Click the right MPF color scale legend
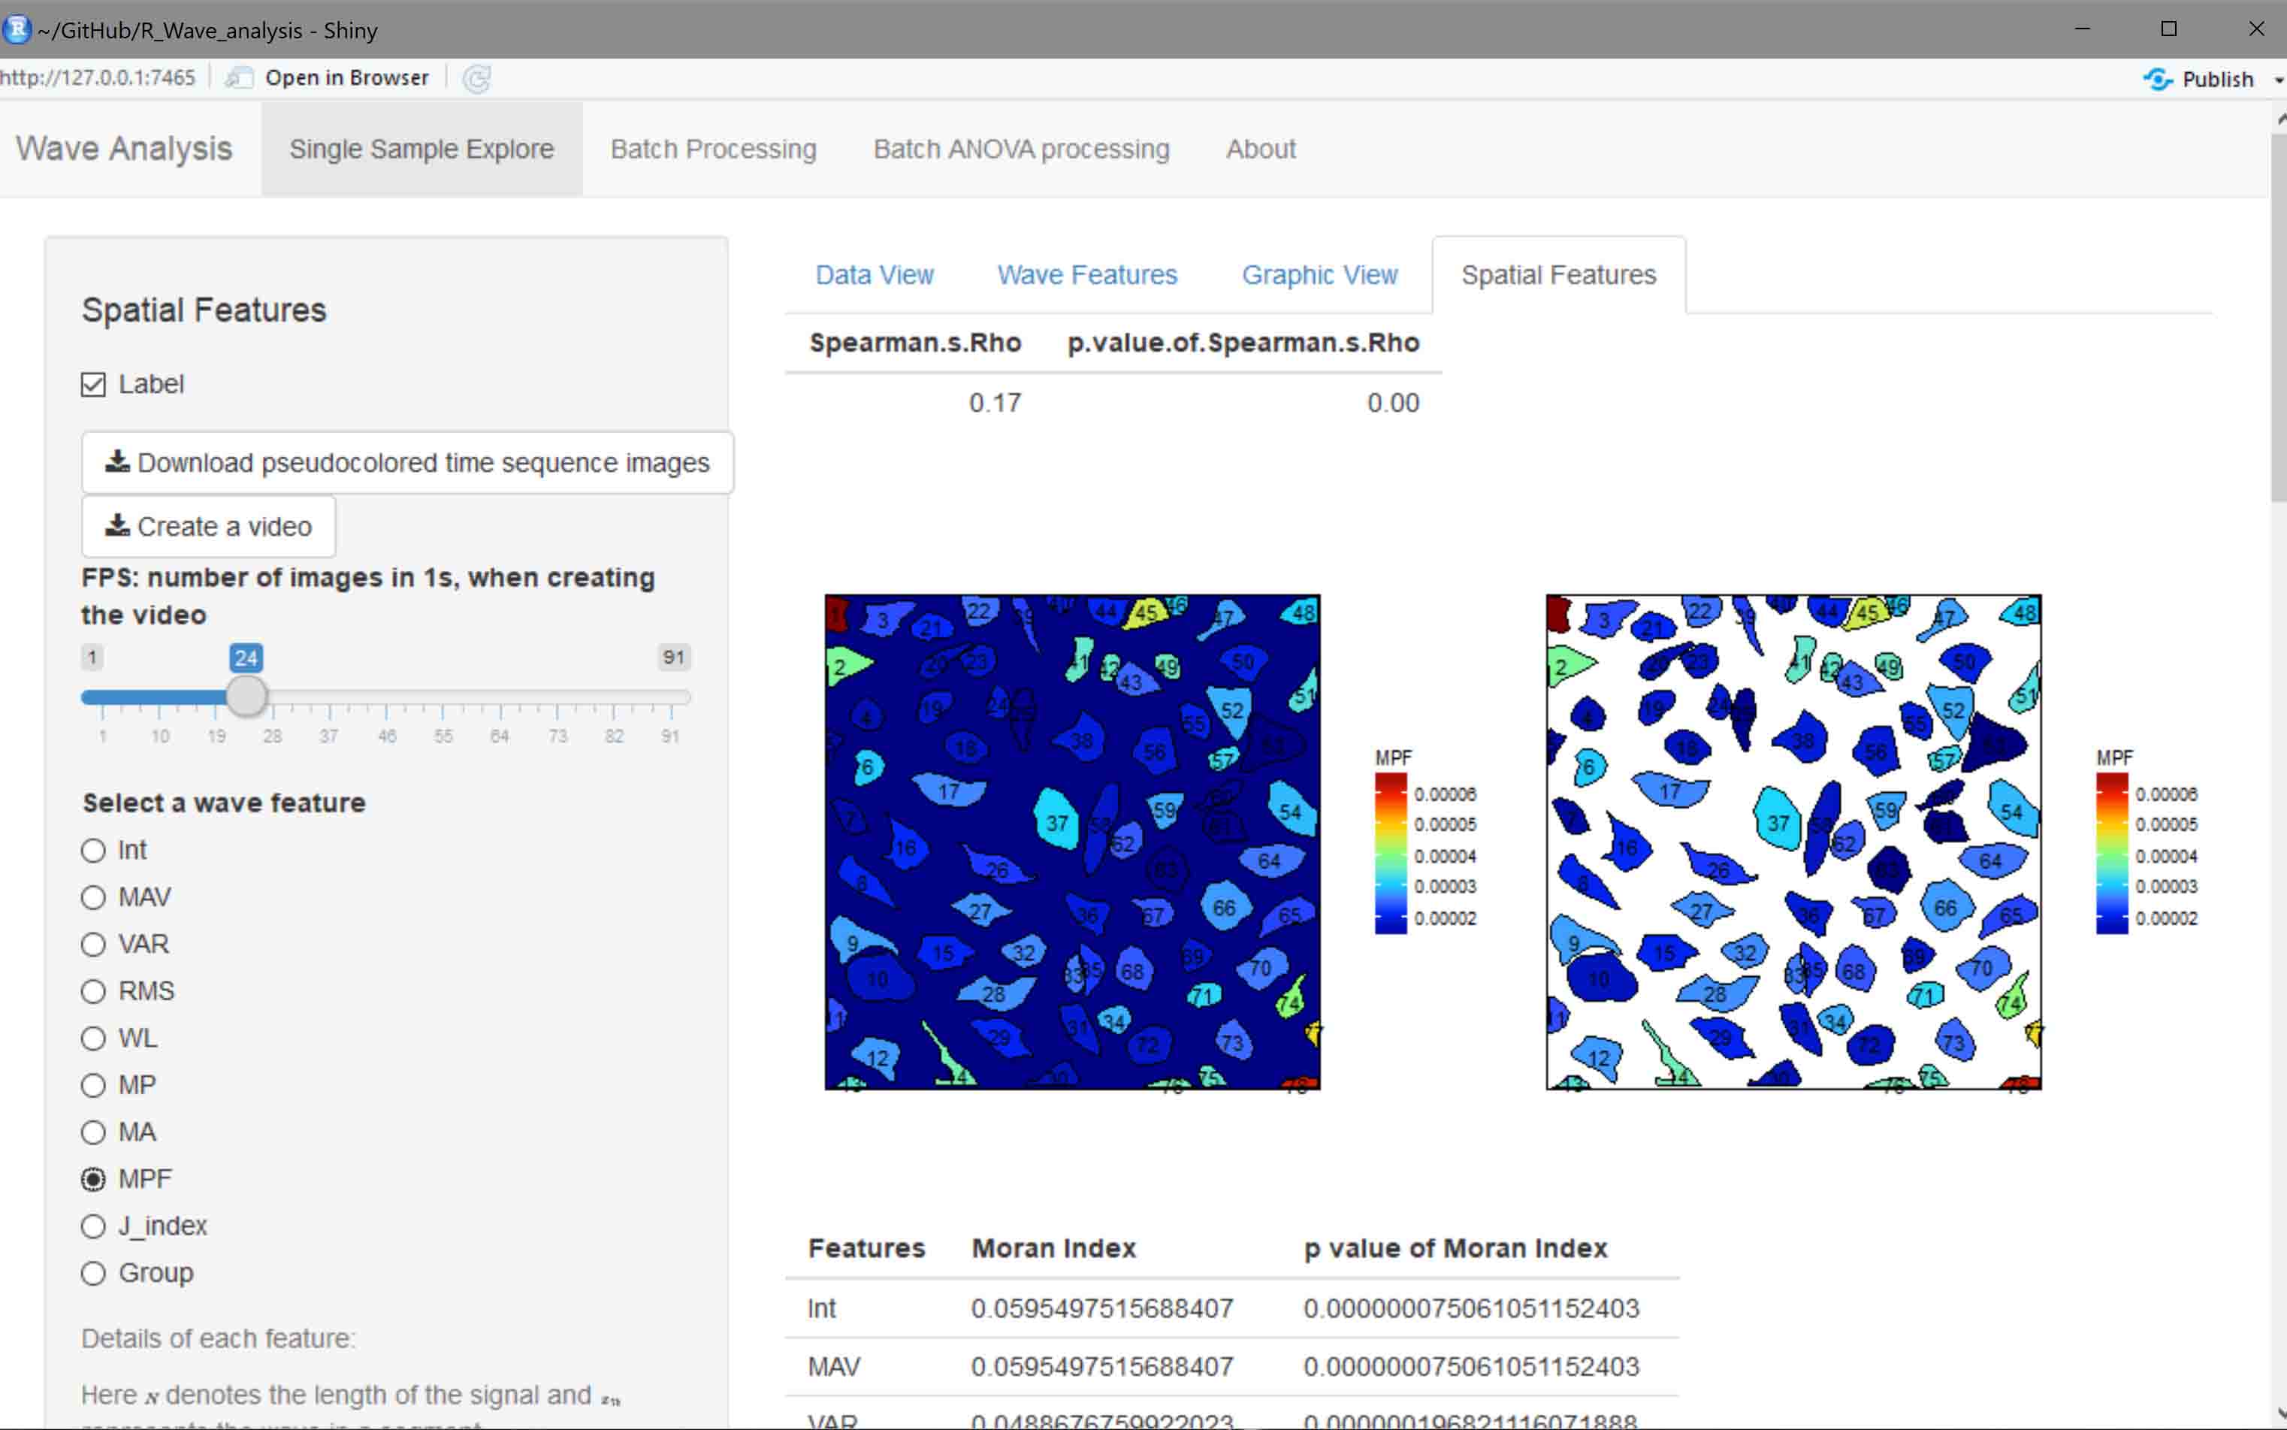This screenshot has width=2287, height=1430. 2147,842
